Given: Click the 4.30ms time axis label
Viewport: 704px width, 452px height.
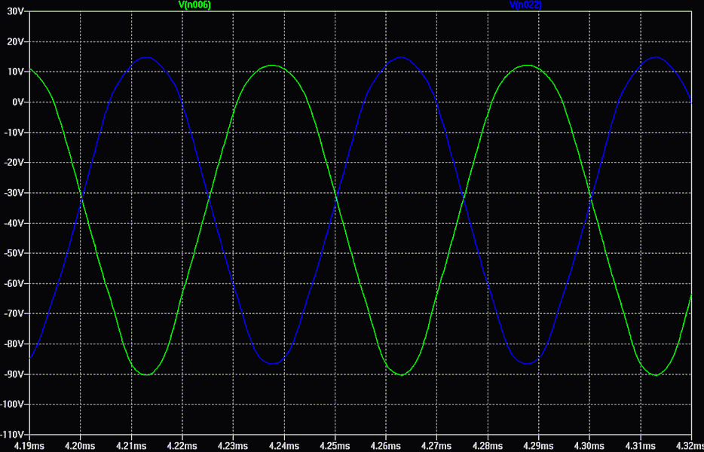Looking at the screenshot, I should [x=589, y=447].
